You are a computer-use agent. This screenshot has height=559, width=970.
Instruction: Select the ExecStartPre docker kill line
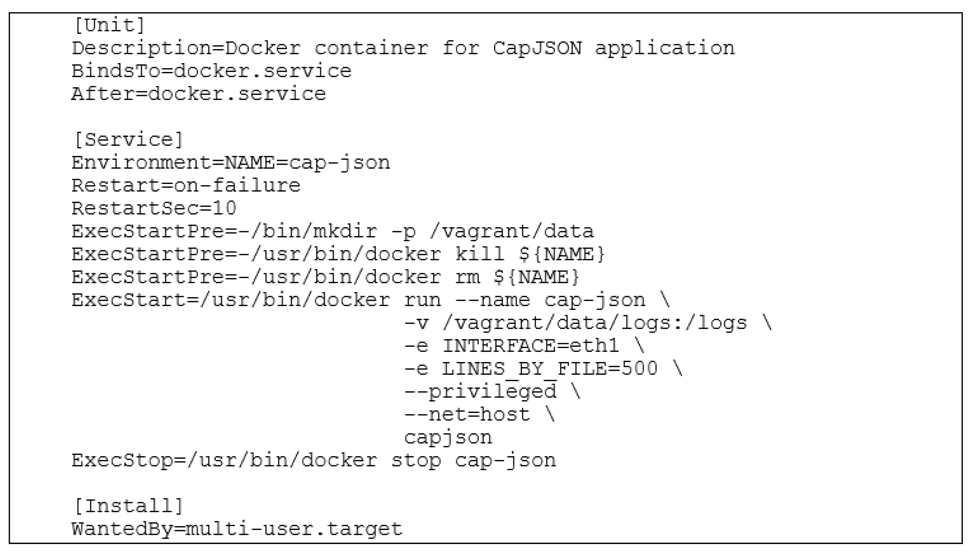[338, 255]
